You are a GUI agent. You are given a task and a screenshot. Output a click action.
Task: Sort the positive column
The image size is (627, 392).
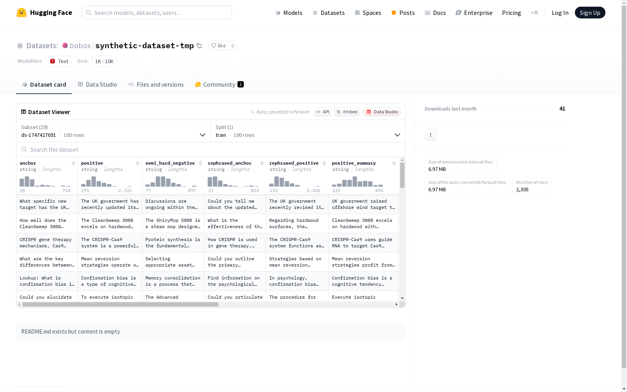[138, 163]
